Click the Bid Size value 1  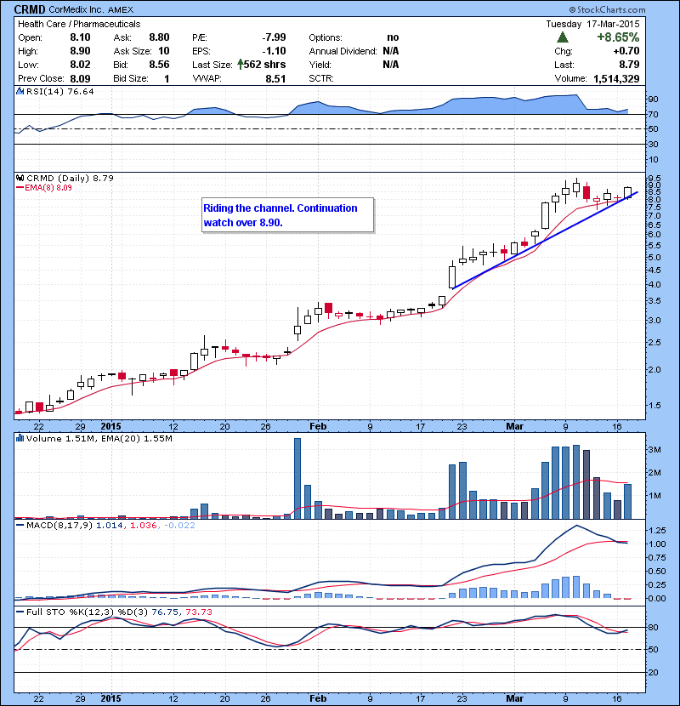[167, 79]
